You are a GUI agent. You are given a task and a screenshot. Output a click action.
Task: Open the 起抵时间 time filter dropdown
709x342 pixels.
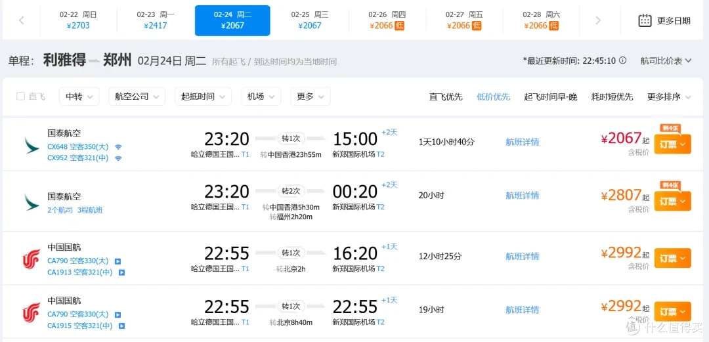(203, 96)
